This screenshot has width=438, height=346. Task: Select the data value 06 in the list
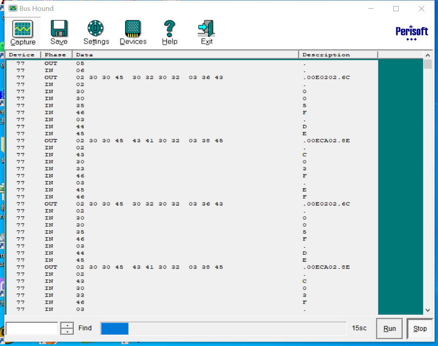[x=80, y=70]
